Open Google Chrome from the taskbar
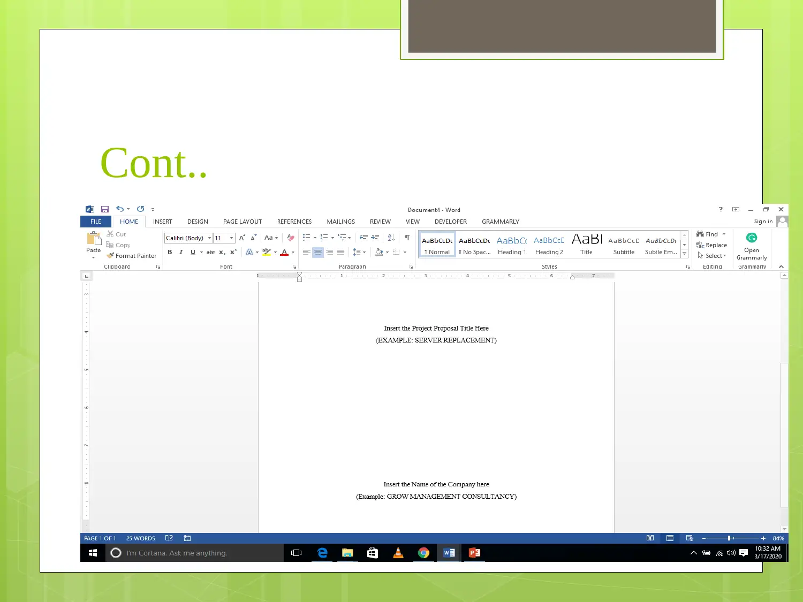 [423, 553]
